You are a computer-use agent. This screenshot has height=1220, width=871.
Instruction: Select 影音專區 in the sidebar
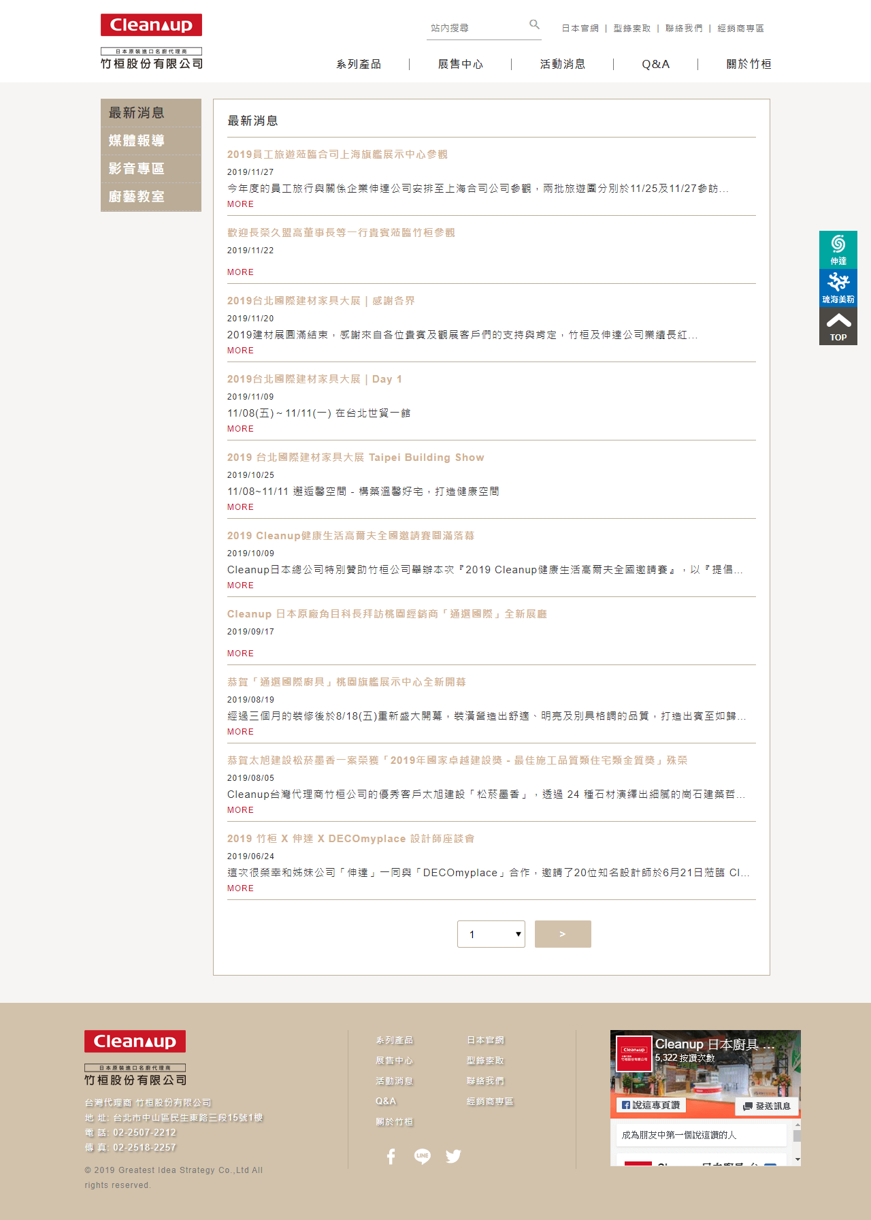tap(151, 169)
